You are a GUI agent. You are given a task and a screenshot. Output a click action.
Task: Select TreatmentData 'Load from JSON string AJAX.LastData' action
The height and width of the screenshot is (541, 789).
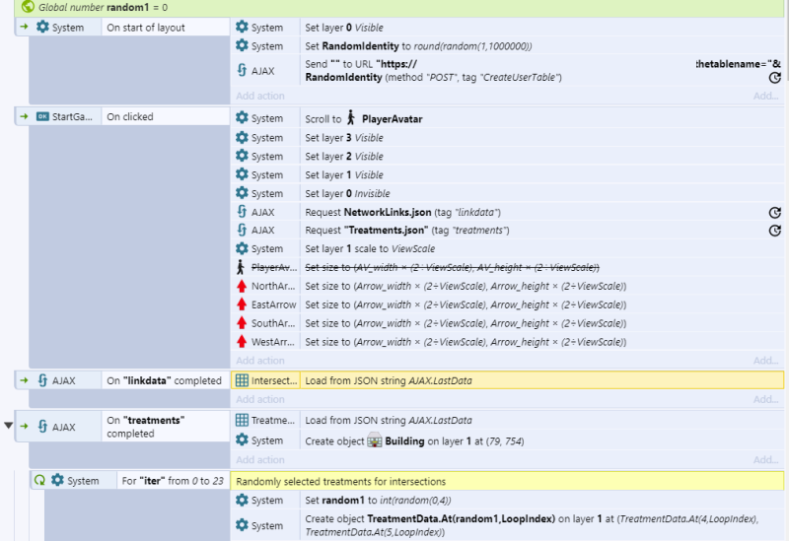point(507,420)
